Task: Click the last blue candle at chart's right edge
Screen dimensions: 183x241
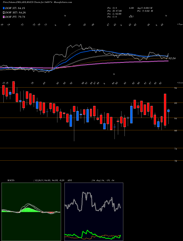Action: (168, 111)
